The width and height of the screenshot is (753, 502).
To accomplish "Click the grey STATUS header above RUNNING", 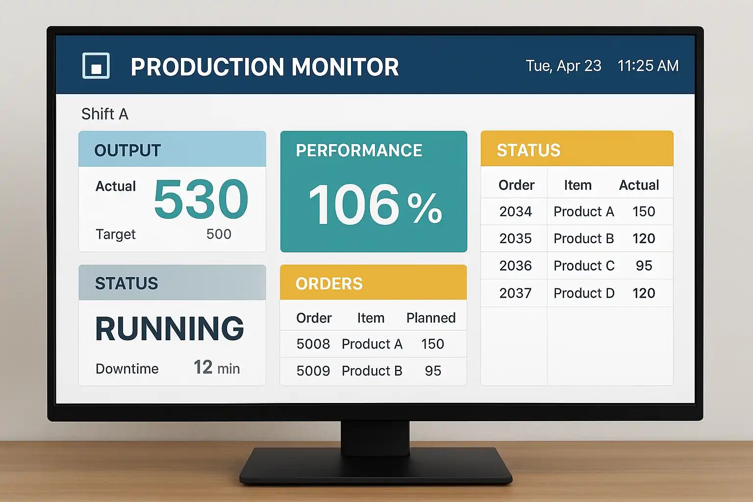I will click(x=172, y=283).
